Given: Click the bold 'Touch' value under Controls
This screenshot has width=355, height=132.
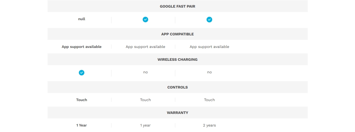Looking at the screenshot, I should pos(81,100).
